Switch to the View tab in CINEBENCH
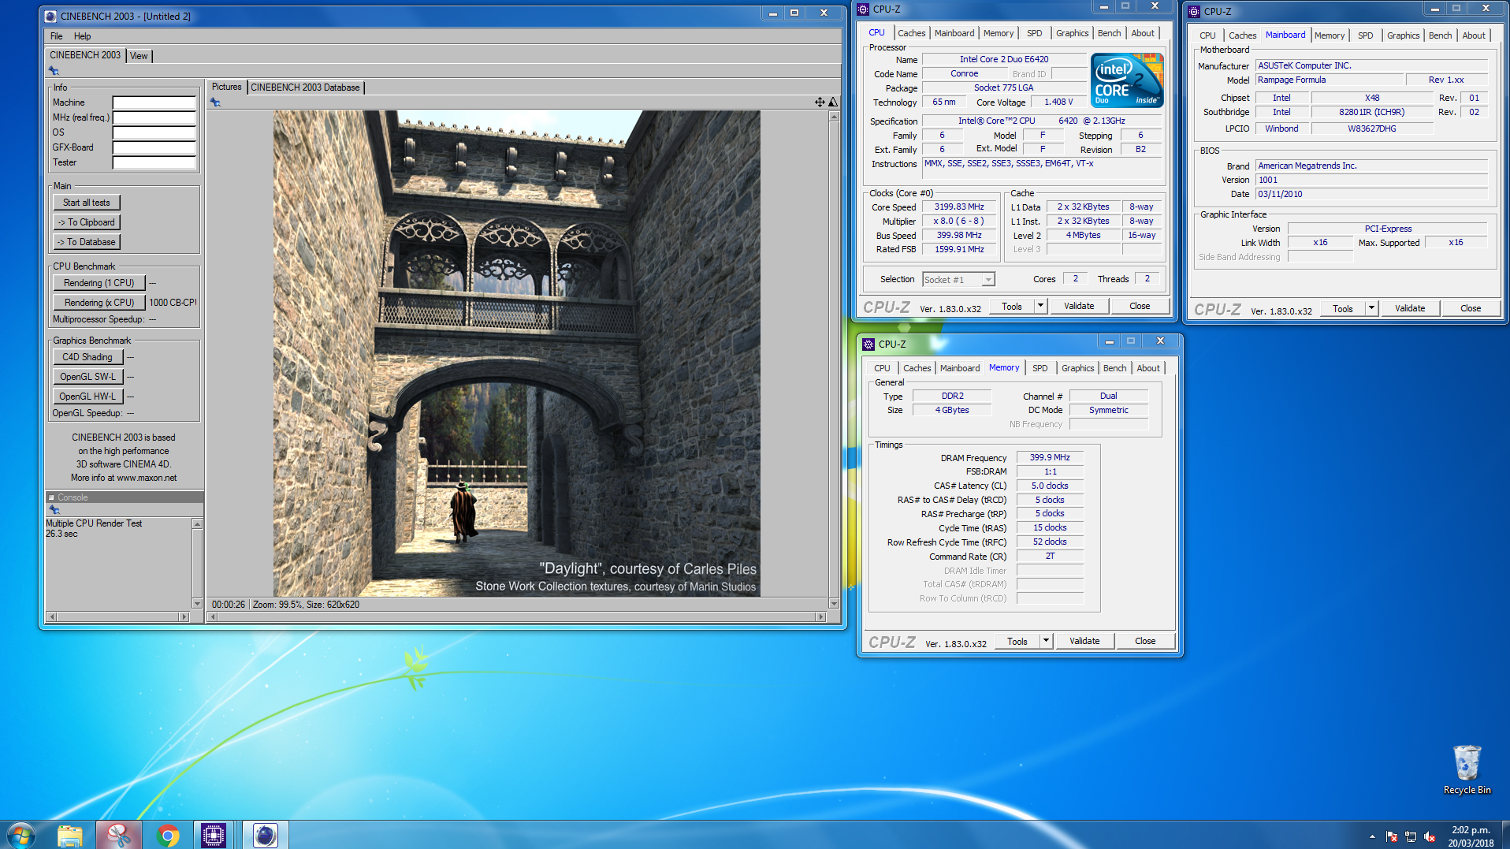This screenshot has height=849, width=1510. pos(139,56)
